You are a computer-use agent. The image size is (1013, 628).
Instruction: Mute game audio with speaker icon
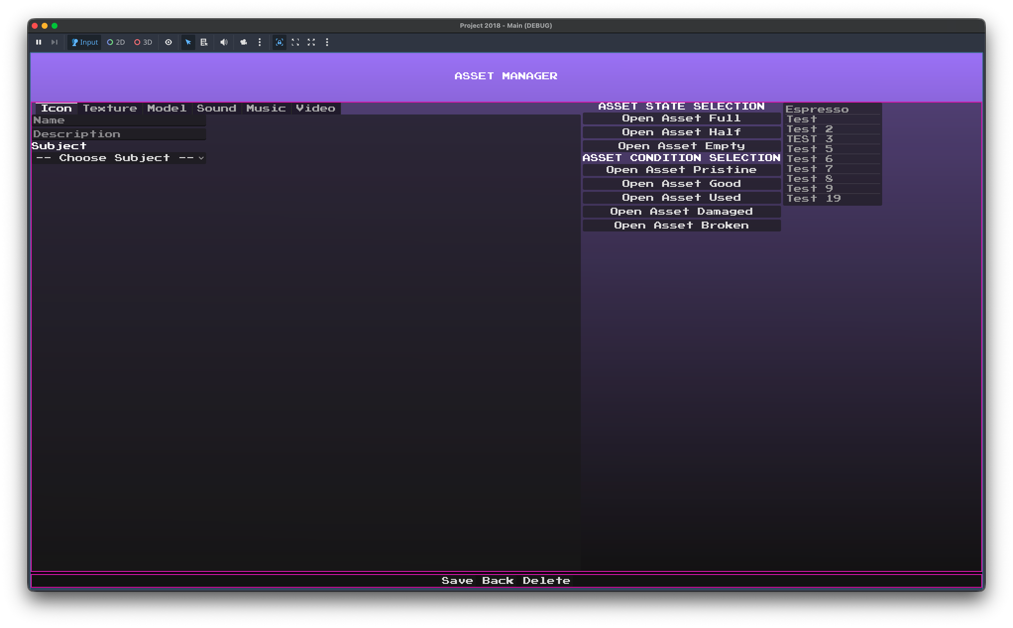(224, 42)
